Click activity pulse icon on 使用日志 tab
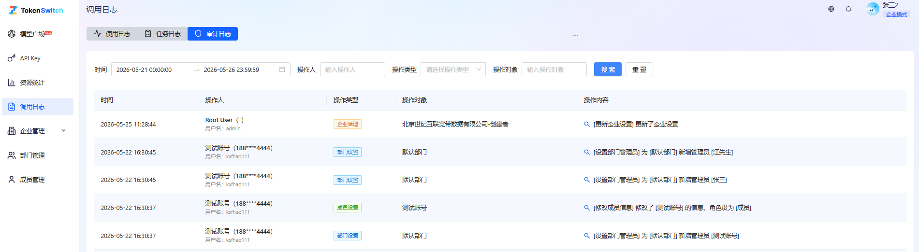919x252 pixels. click(98, 34)
